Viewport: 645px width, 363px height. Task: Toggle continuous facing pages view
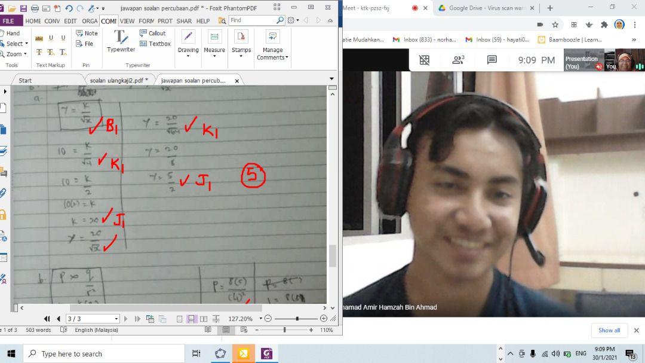(216, 319)
